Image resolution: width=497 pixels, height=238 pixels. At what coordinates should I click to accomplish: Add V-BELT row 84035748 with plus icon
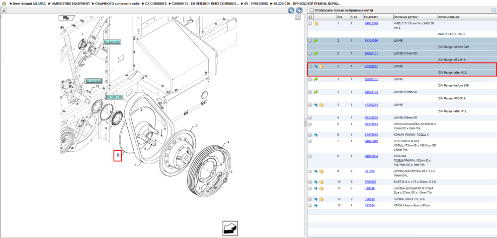point(310,24)
